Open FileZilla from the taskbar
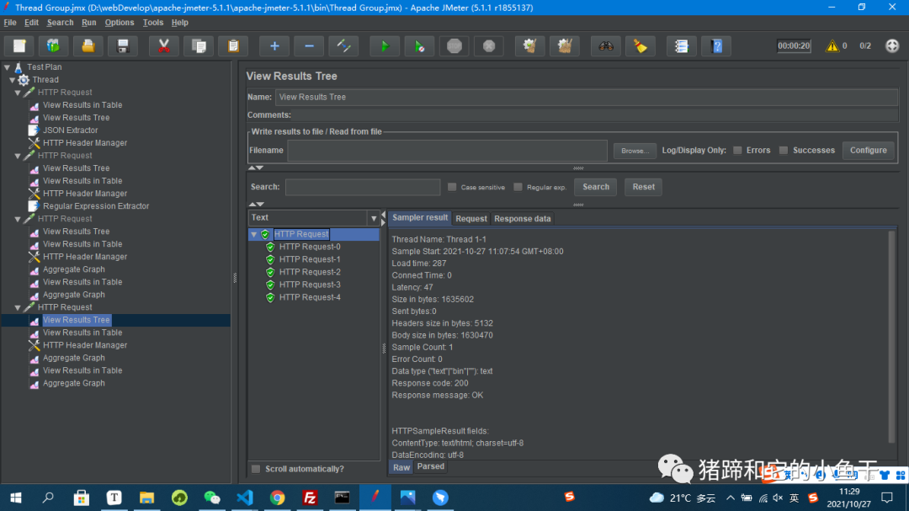909x511 pixels. click(x=310, y=498)
